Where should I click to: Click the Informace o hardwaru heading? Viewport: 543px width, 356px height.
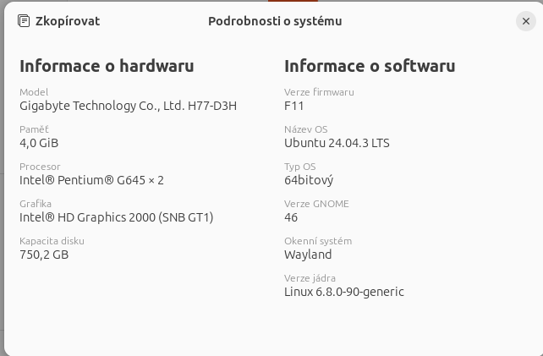click(x=107, y=66)
